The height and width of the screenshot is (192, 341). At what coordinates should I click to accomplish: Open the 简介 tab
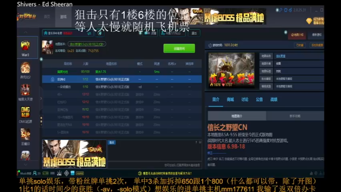216,99
